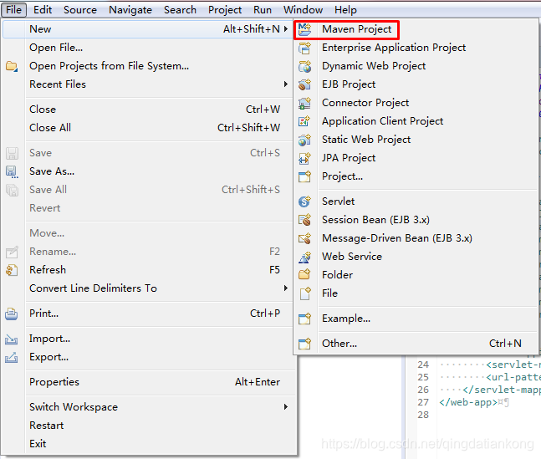Viewport: 541px width, 459px height.
Task: Click the Servlet icon
Action: (304, 201)
